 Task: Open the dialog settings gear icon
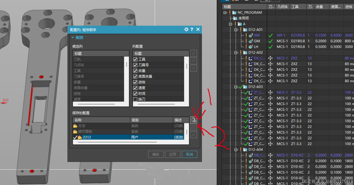pyautogui.click(x=186, y=29)
